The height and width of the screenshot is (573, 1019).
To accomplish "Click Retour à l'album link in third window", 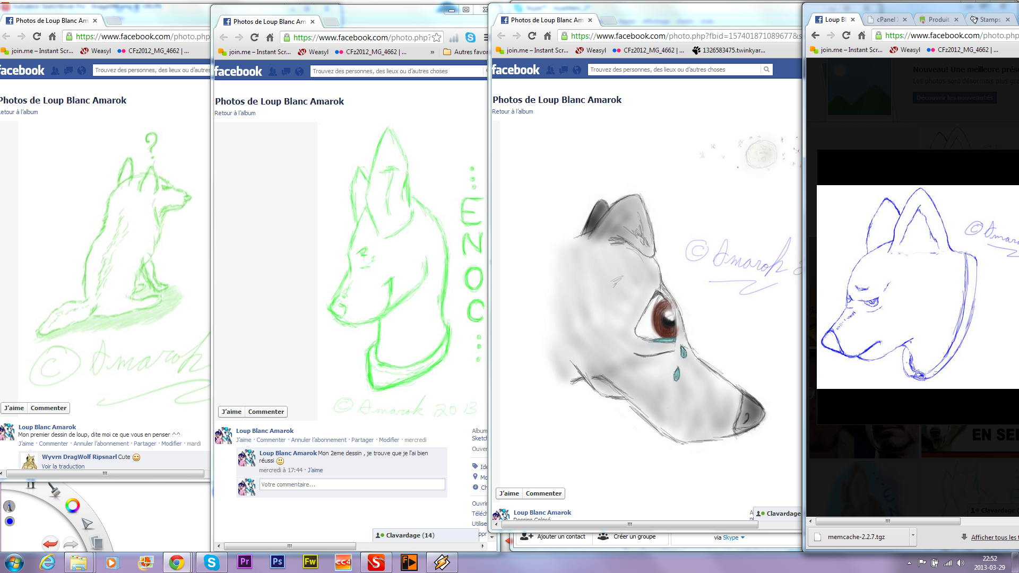I will (513, 111).
